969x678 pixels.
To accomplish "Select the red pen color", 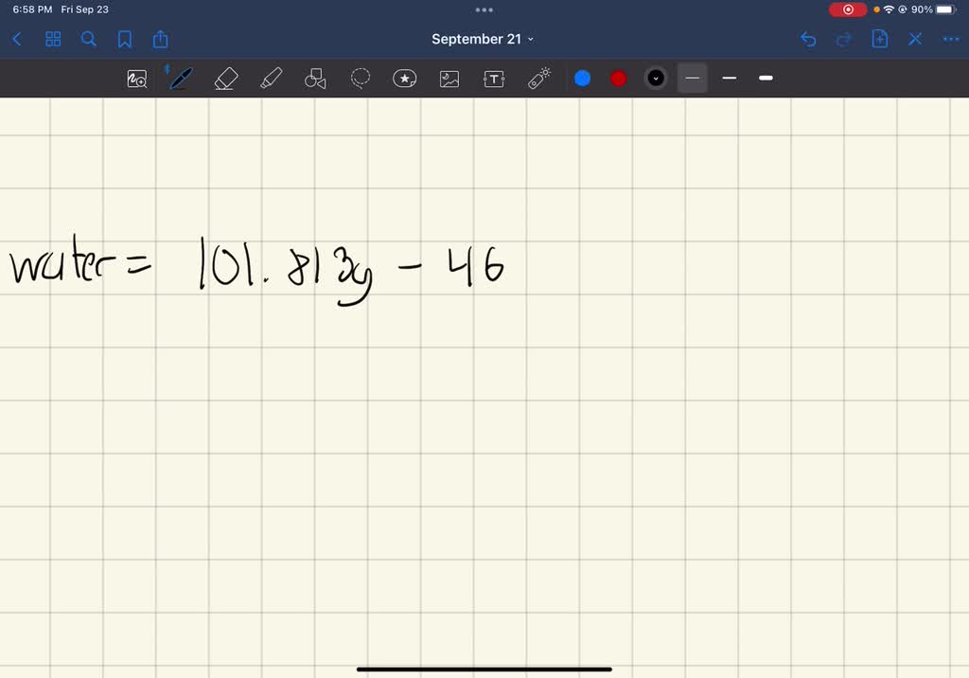I will 618,79.
